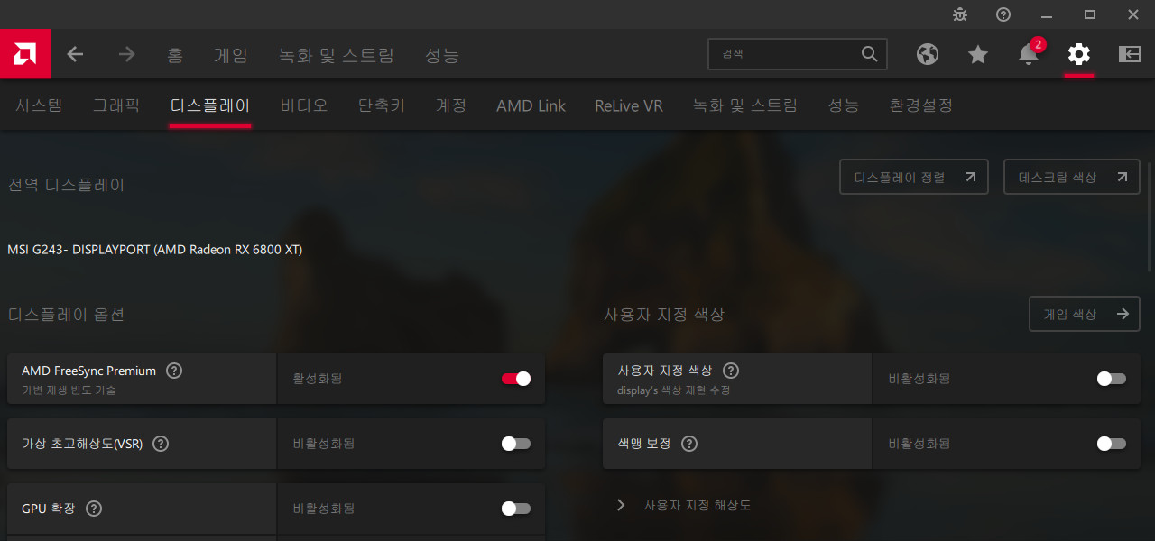Go to 홈 in top navigation
The width and height of the screenshot is (1155, 541).
175,55
